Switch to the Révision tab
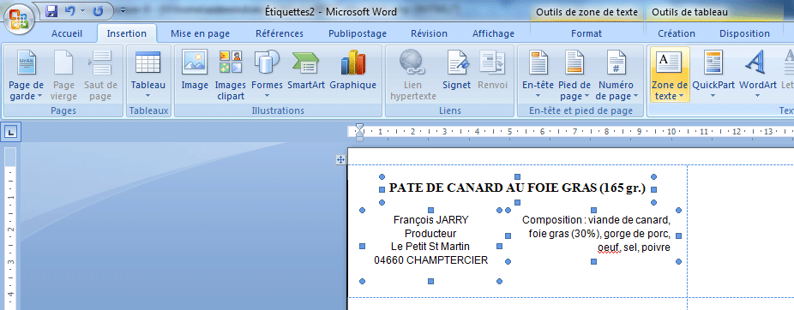This screenshot has height=310, width=794. [429, 34]
